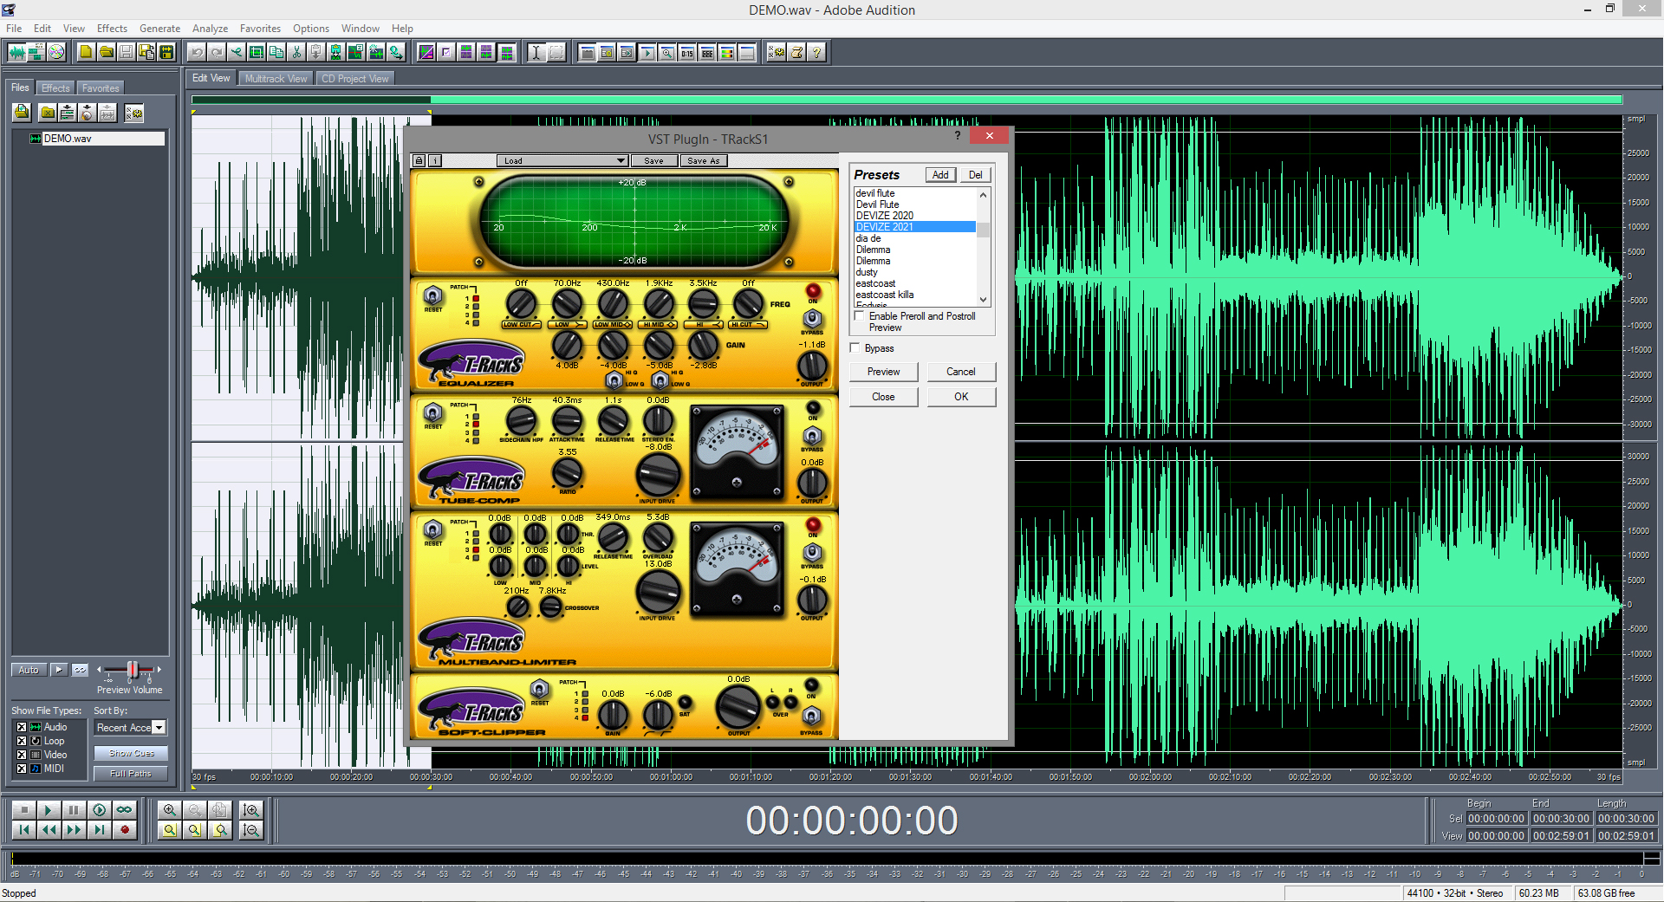1664x902 pixels.
Task: Flip the Equalizer RESET switch
Action: [432, 295]
